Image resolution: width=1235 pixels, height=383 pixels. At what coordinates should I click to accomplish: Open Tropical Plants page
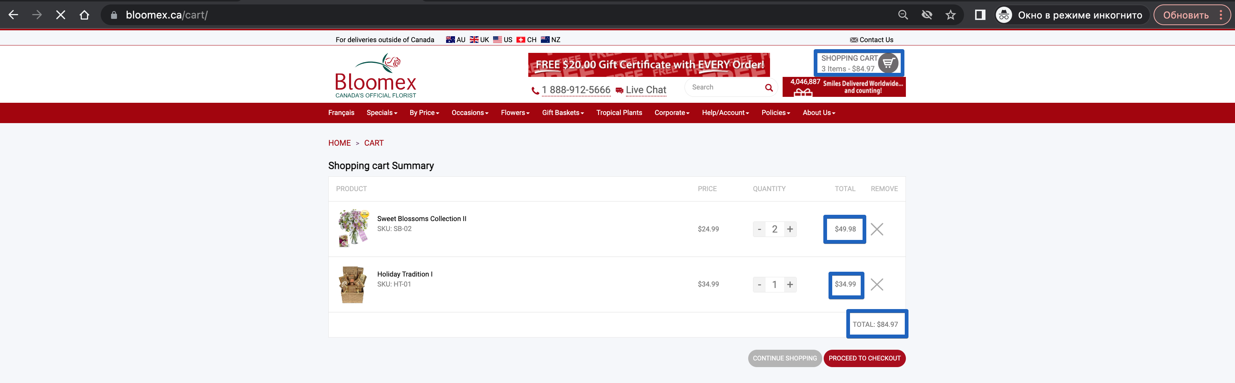(619, 112)
